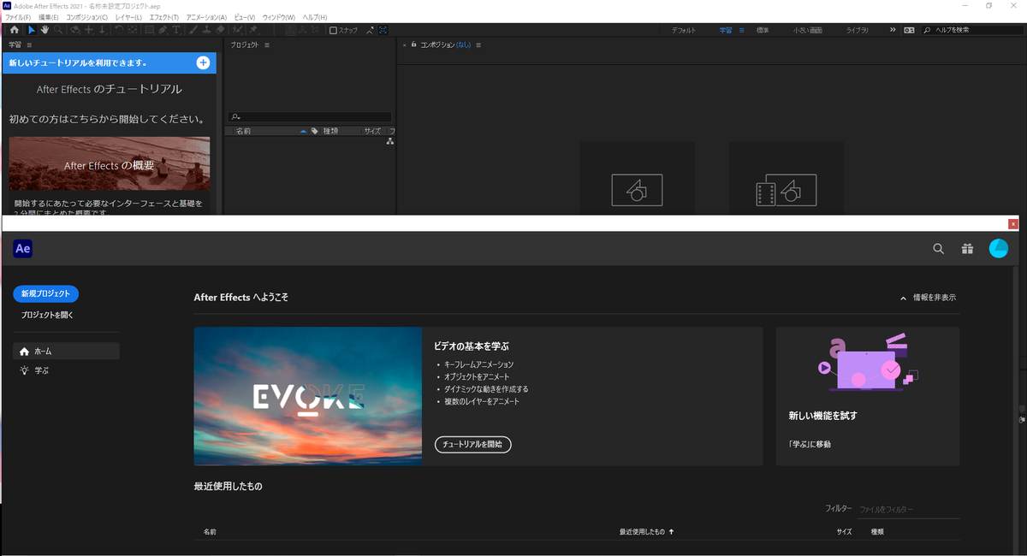Click the EVOKE tutorial thumbnail
This screenshot has width=1027, height=556.
[x=307, y=396]
